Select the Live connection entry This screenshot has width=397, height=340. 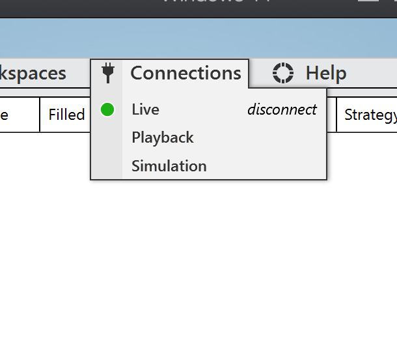click(x=146, y=109)
